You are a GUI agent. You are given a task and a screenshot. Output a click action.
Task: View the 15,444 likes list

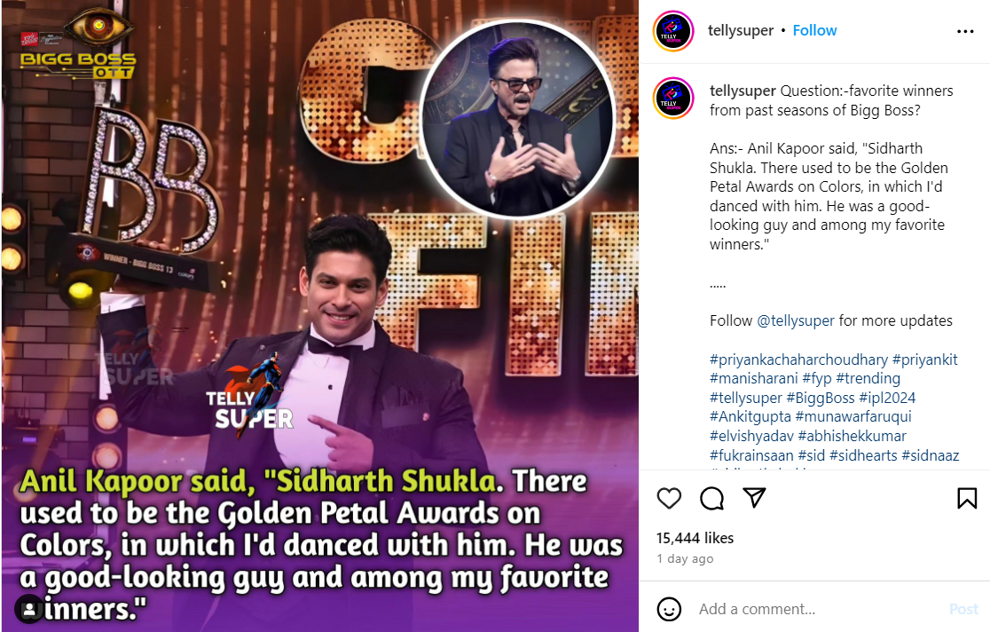pos(695,538)
